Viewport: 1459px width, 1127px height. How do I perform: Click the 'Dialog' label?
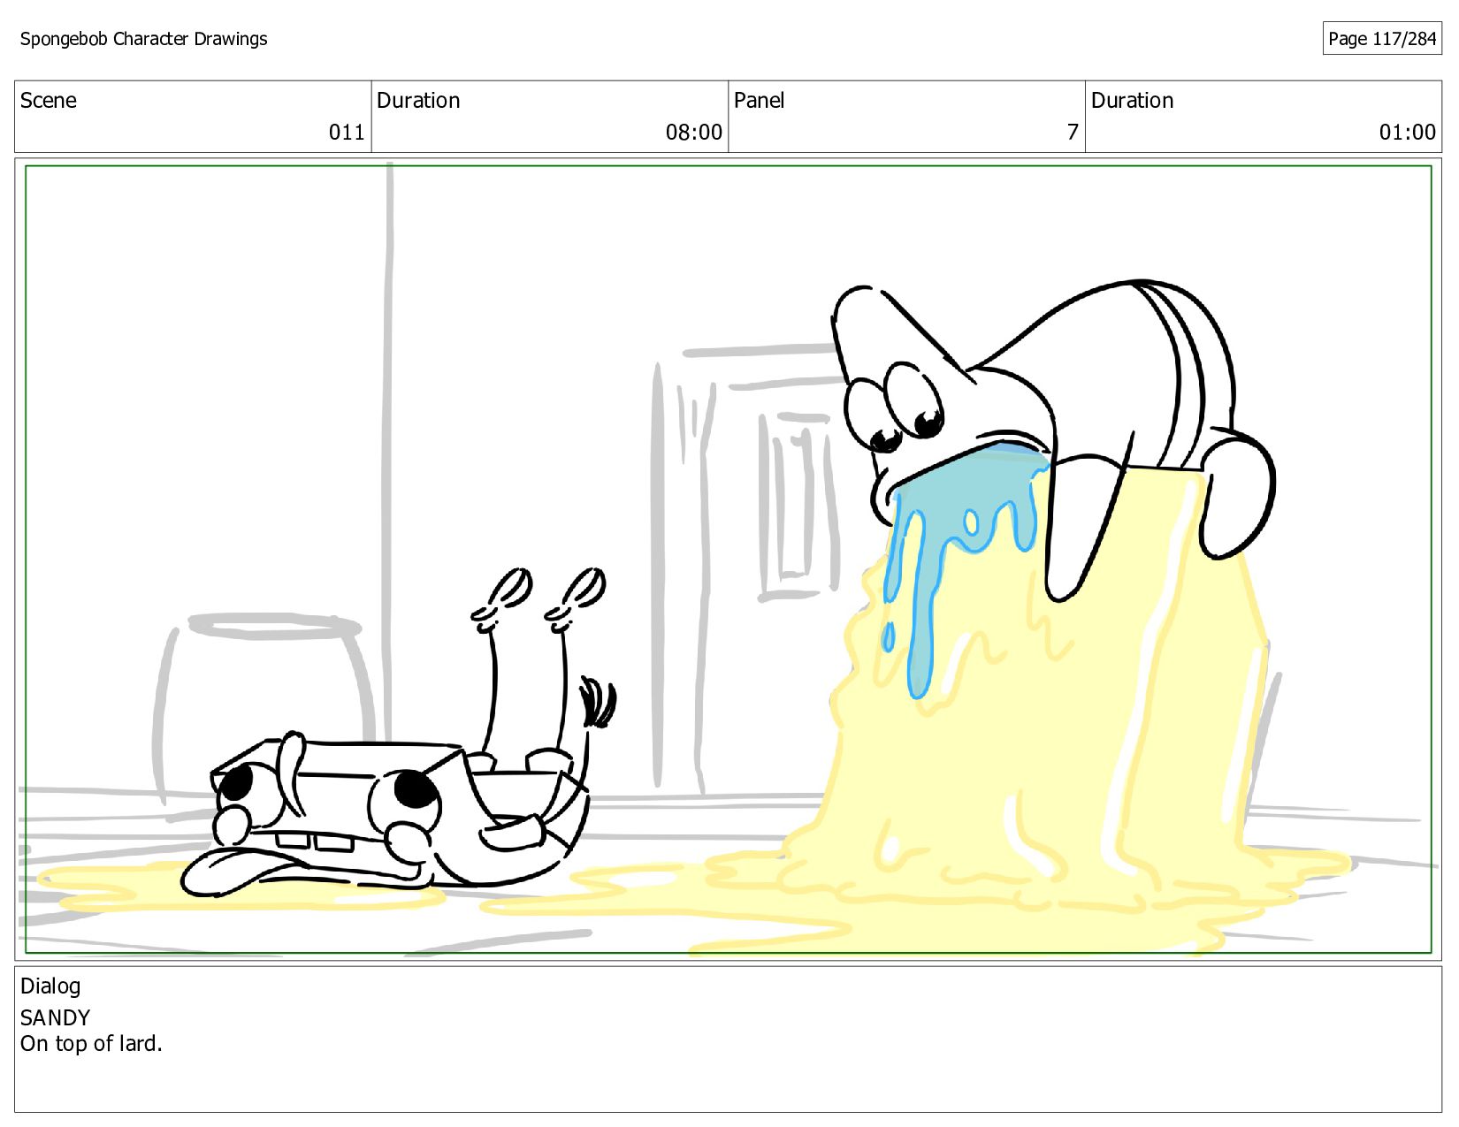[50, 986]
